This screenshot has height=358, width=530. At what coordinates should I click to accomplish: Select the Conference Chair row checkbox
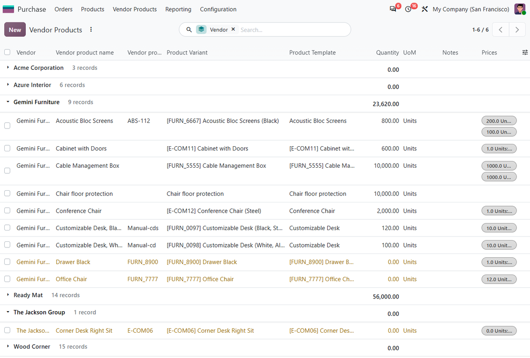click(7, 210)
